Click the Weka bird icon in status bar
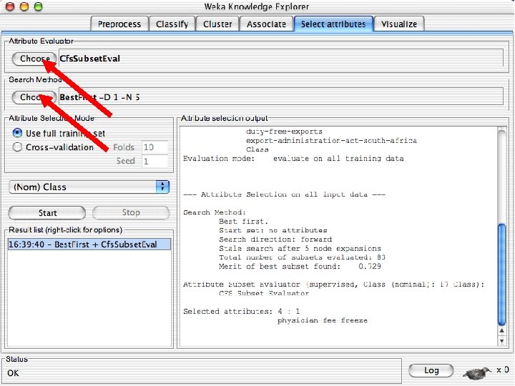The width and height of the screenshot is (515, 386). pos(477,372)
